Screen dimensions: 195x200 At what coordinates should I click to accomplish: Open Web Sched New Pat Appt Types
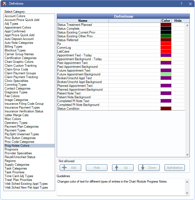pyautogui.click(x=26, y=187)
